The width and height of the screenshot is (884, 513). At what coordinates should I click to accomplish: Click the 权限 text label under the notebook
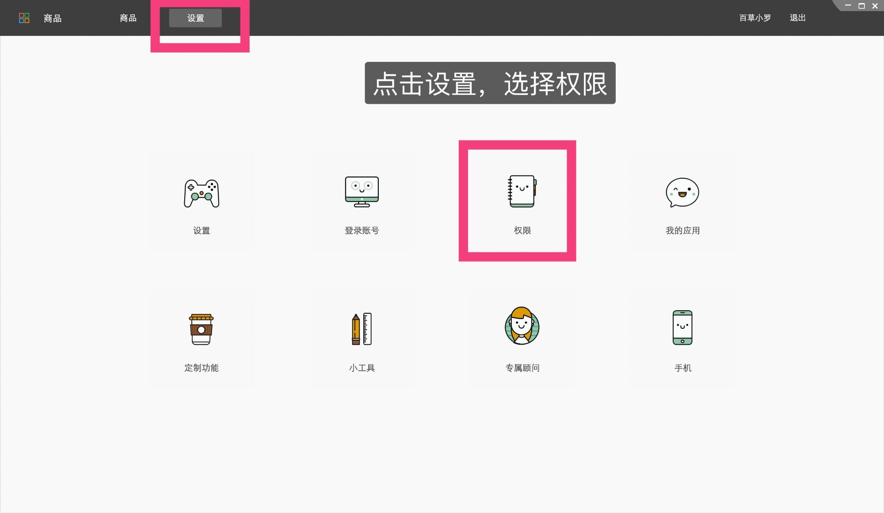tap(522, 230)
